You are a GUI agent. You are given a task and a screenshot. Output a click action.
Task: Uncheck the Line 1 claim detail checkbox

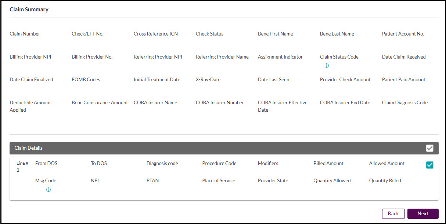tap(429, 165)
